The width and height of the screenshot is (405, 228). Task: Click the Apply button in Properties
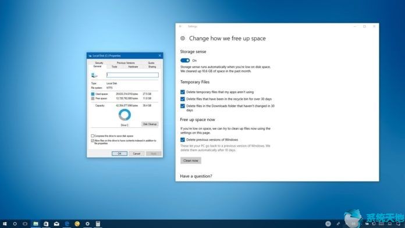(154, 154)
